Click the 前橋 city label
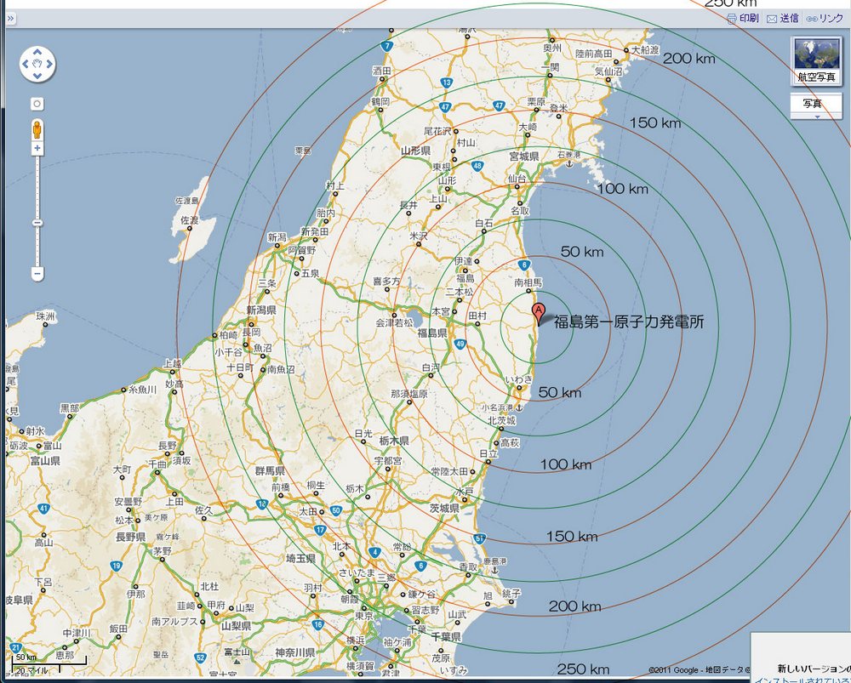 pos(281,487)
